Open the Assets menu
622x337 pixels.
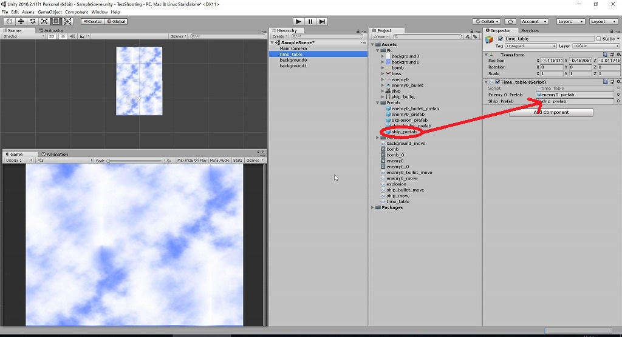coord(28,12)
